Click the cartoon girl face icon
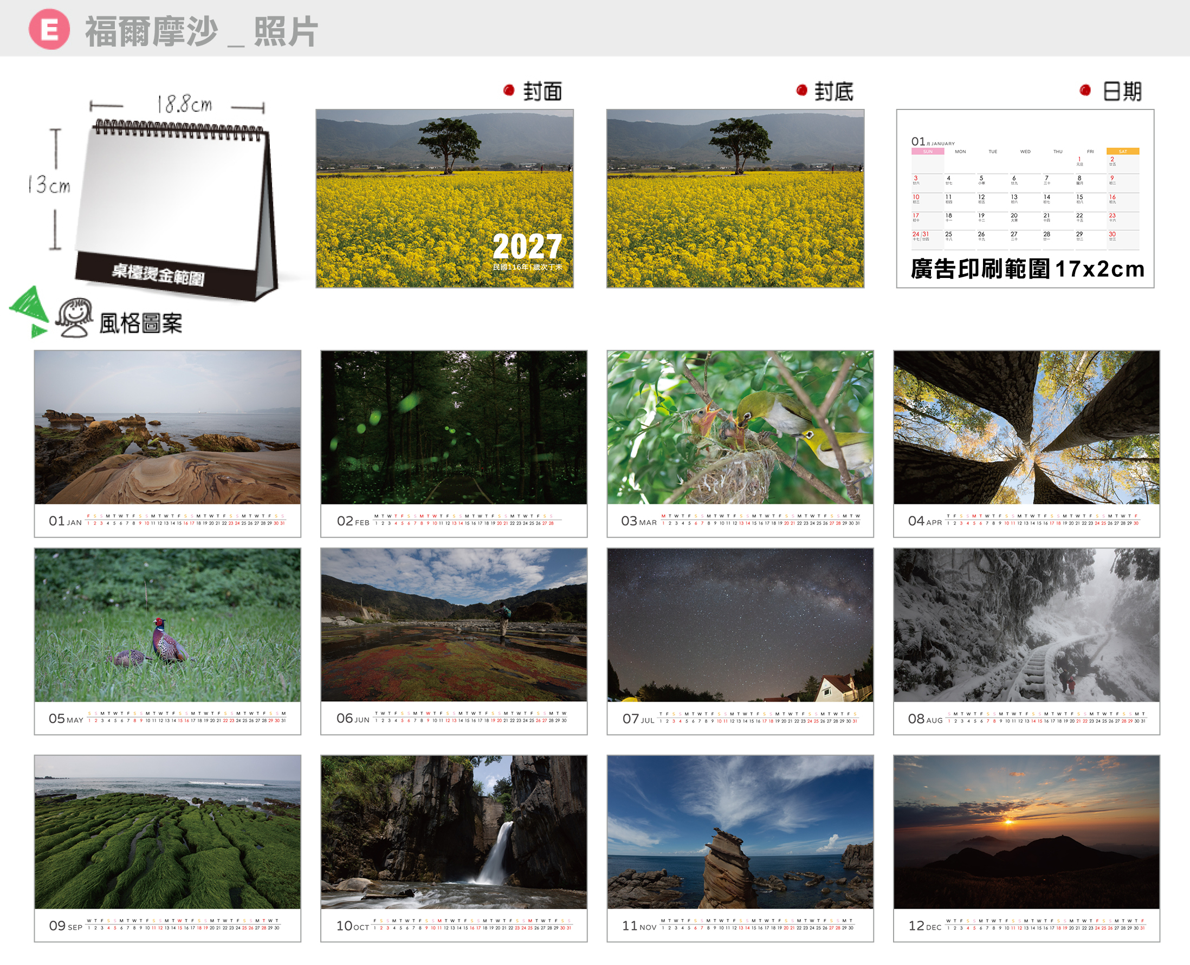The image size is (1190, 965). [74, 318]
